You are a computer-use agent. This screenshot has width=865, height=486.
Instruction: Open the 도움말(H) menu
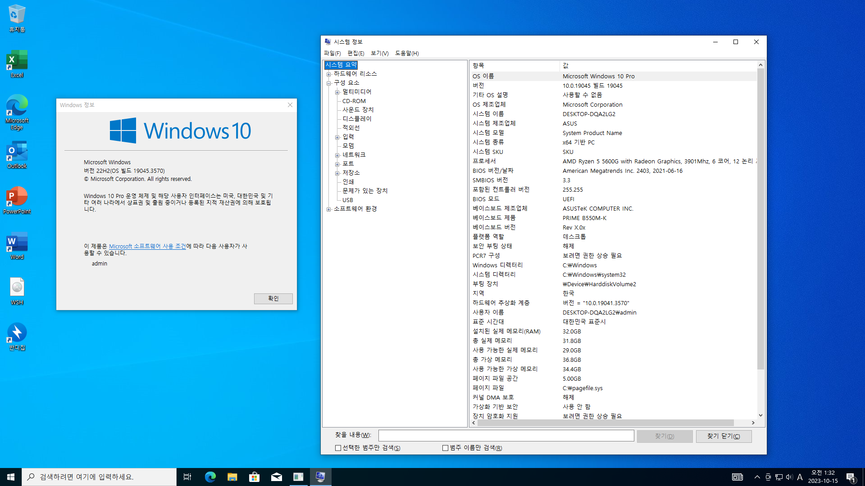[x=407, y=53]
